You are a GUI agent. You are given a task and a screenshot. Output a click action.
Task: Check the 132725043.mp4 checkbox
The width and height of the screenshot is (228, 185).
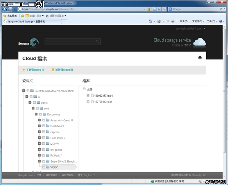(x=88, y=101)
